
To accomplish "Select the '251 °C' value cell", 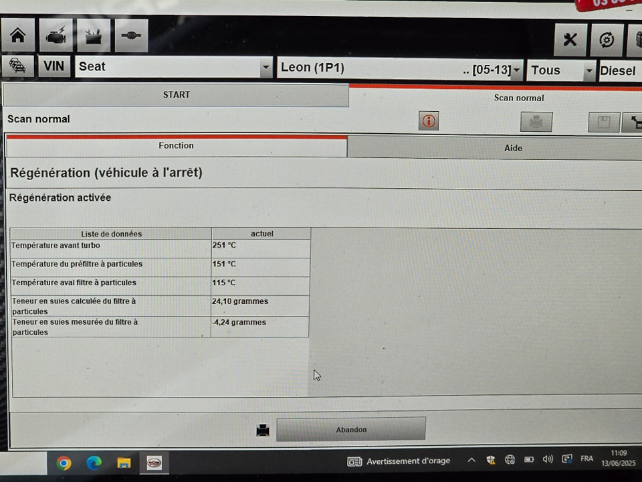I will coord(261,248).
